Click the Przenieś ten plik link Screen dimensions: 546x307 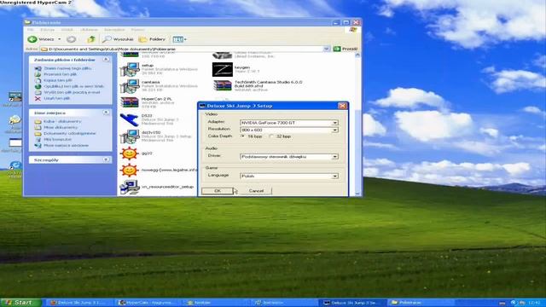(x=61, y=74)
